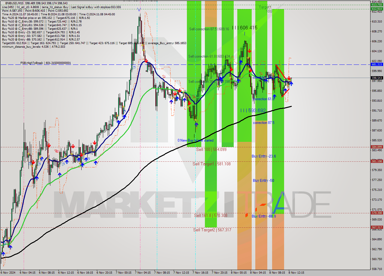Click the 610.310 value on the price scale
This screenshot has width=384, height=276.
[377, 22]
